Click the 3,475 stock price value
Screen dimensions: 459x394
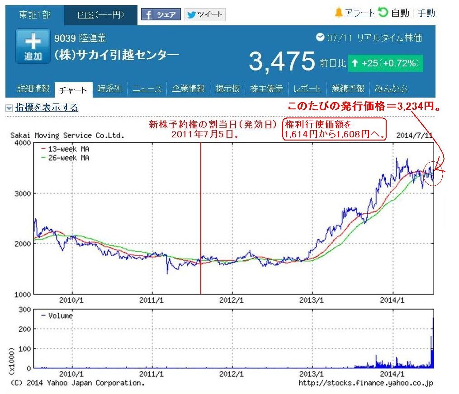point(282,61)
